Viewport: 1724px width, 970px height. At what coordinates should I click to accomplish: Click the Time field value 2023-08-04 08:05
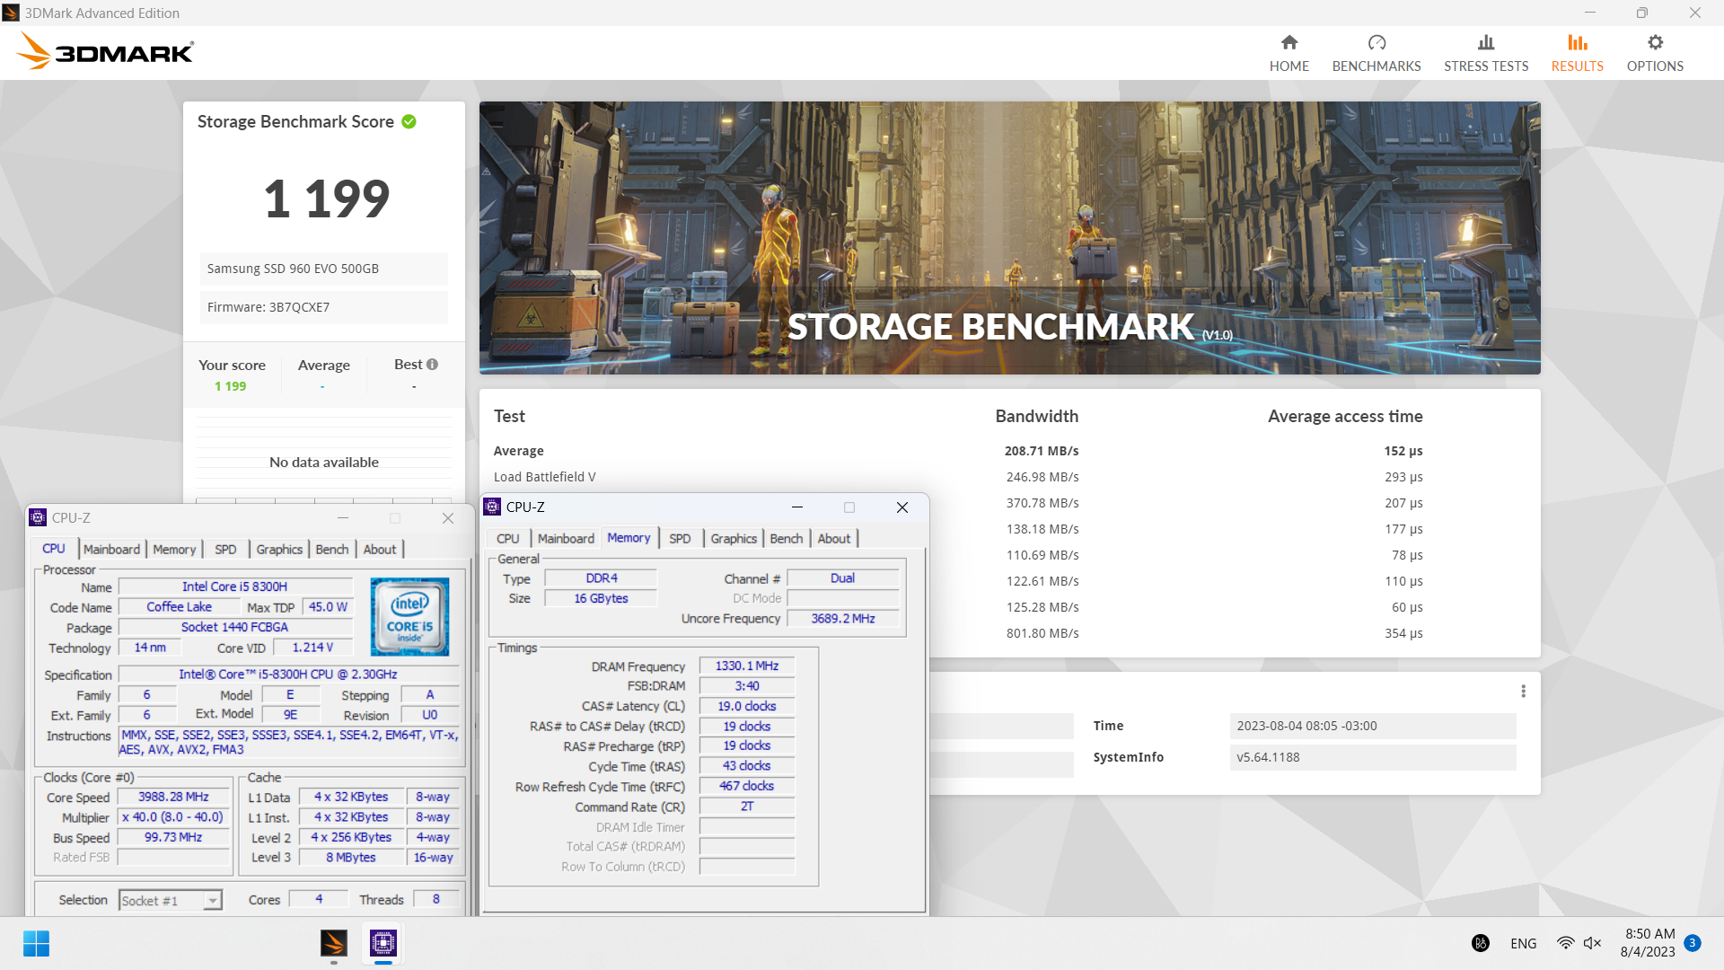point(1372,726)
